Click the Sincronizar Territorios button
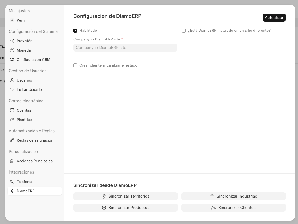298x224 pixels. pyautogui.click(x=125, y=196)
